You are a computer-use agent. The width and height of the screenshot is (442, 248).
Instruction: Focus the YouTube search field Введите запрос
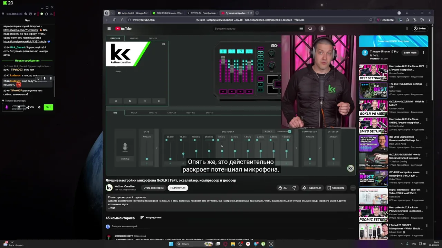coord(256,29)
